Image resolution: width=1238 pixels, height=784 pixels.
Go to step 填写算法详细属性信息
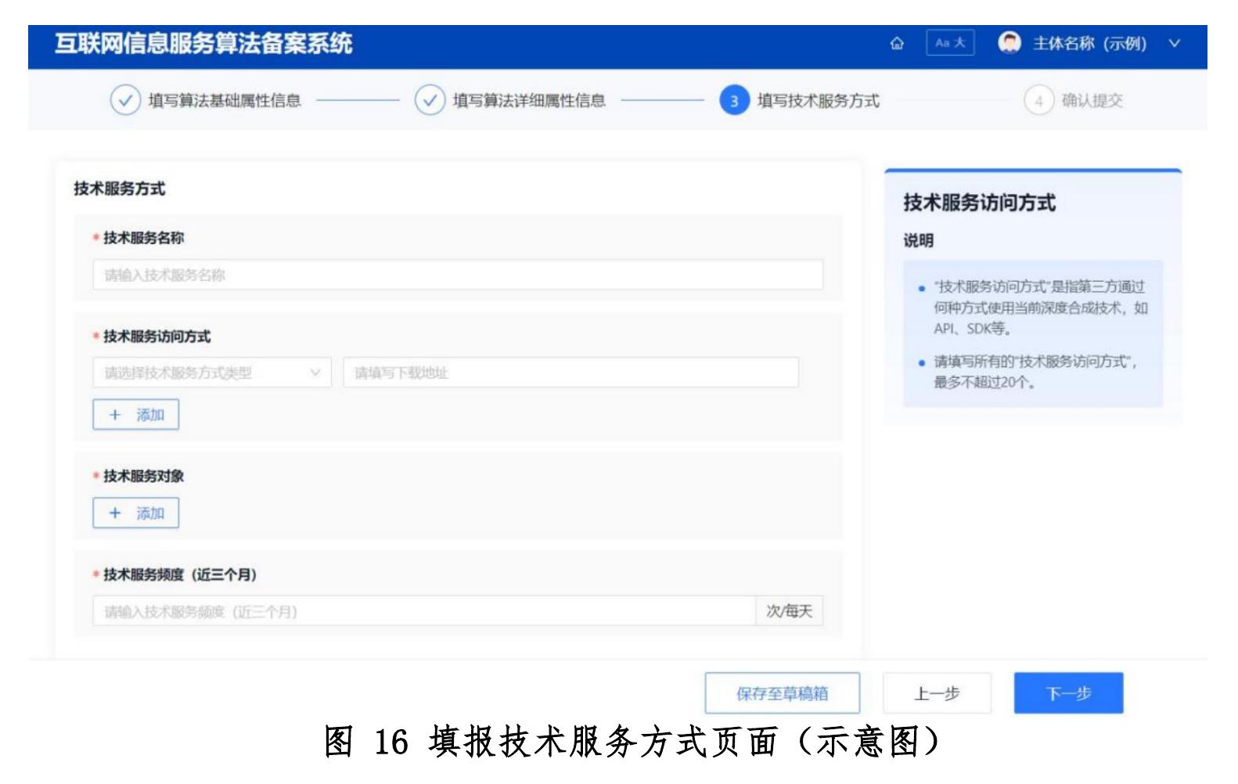(529, 100)
